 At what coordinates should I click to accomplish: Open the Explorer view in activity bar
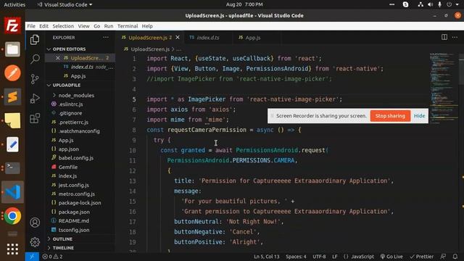click(x=35, y=40)
